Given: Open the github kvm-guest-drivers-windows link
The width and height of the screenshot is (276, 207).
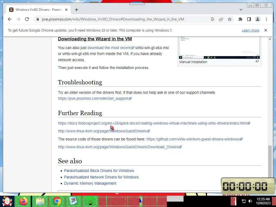Looking at the screenshot, I should coord(194,139).
